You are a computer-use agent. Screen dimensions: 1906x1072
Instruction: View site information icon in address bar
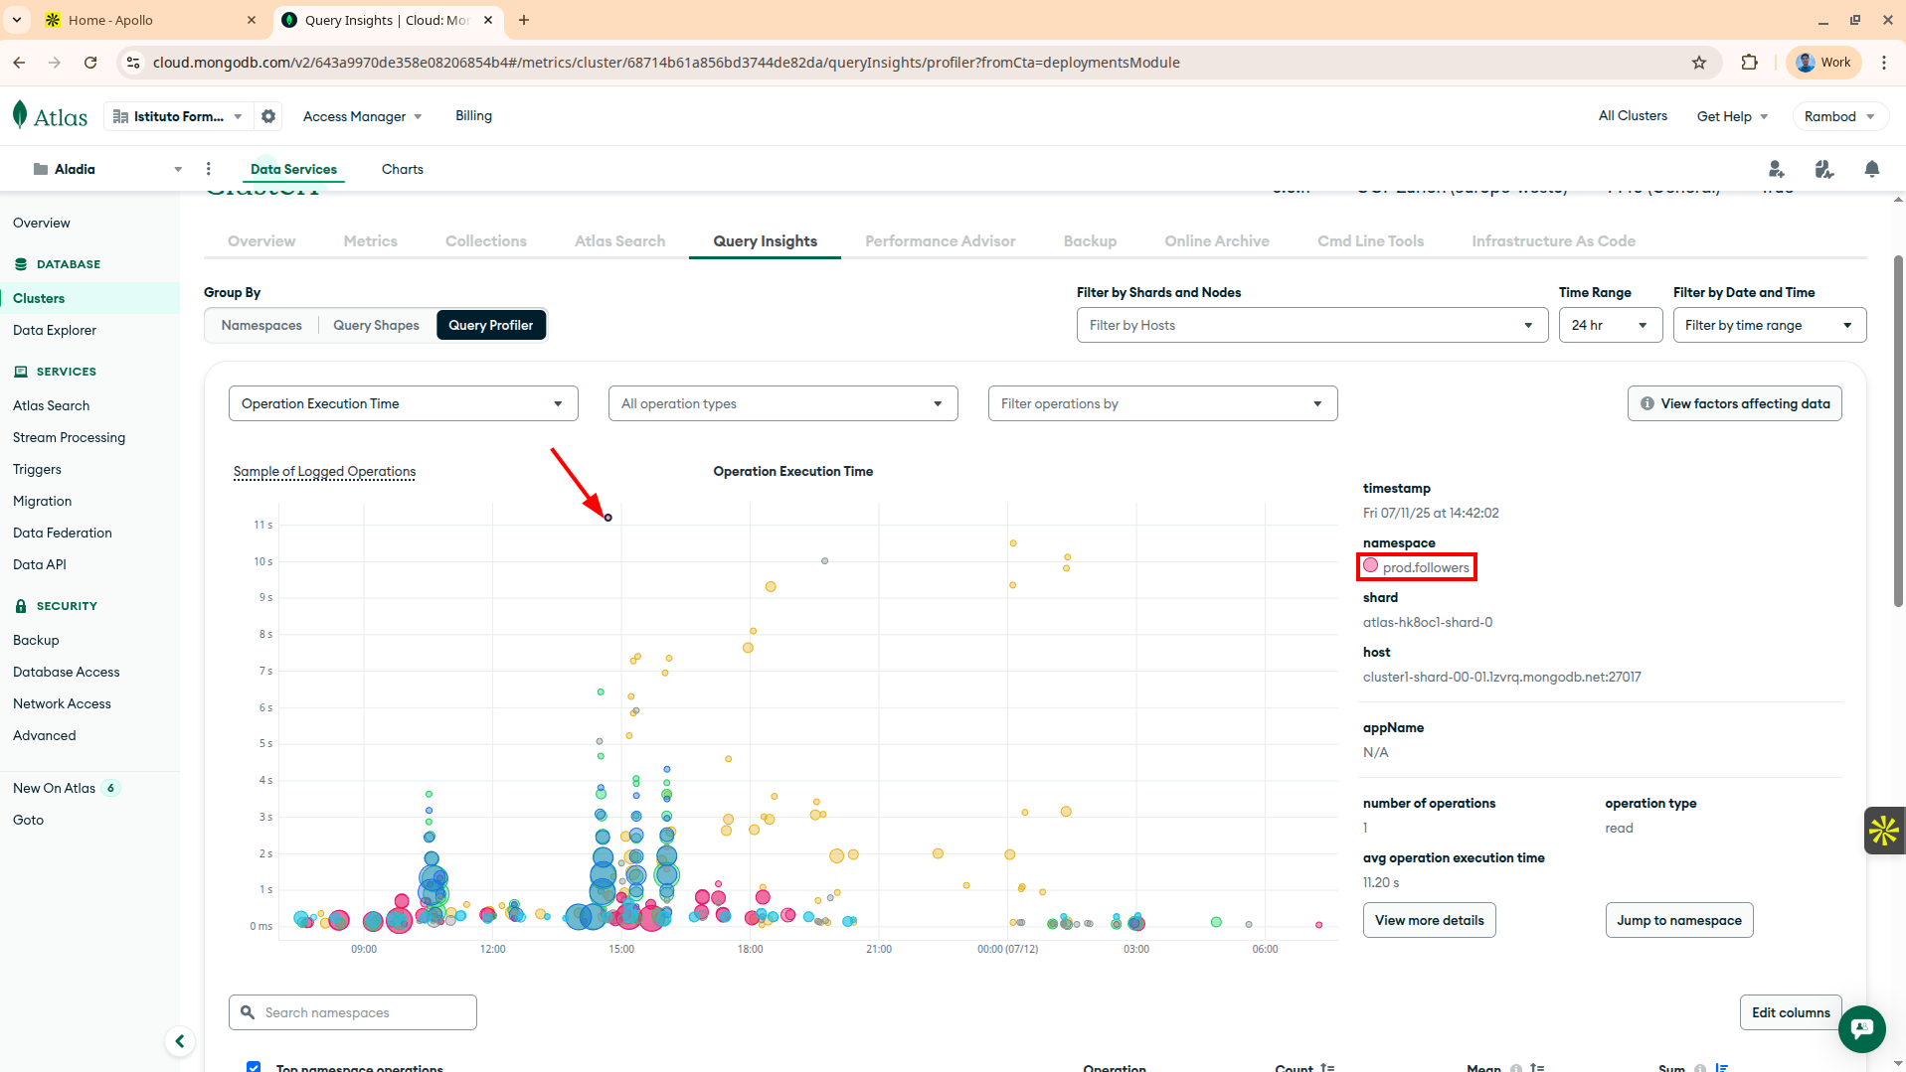132,63
